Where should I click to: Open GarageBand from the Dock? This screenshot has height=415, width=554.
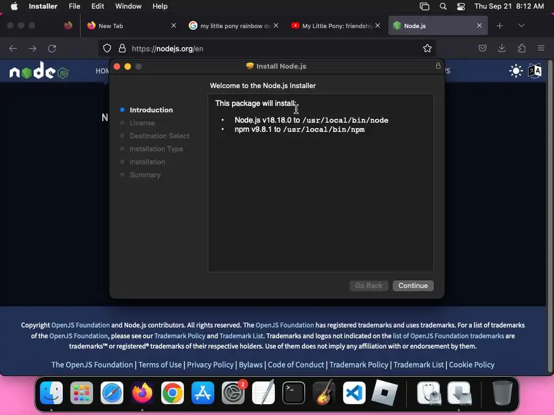coord(324,393)
